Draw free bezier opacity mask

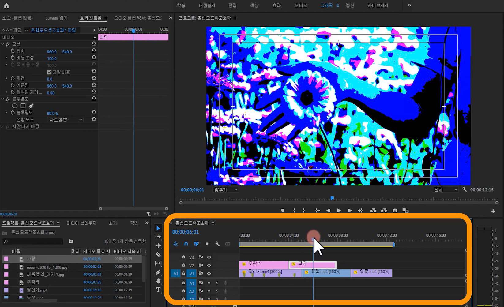[31, 106]
